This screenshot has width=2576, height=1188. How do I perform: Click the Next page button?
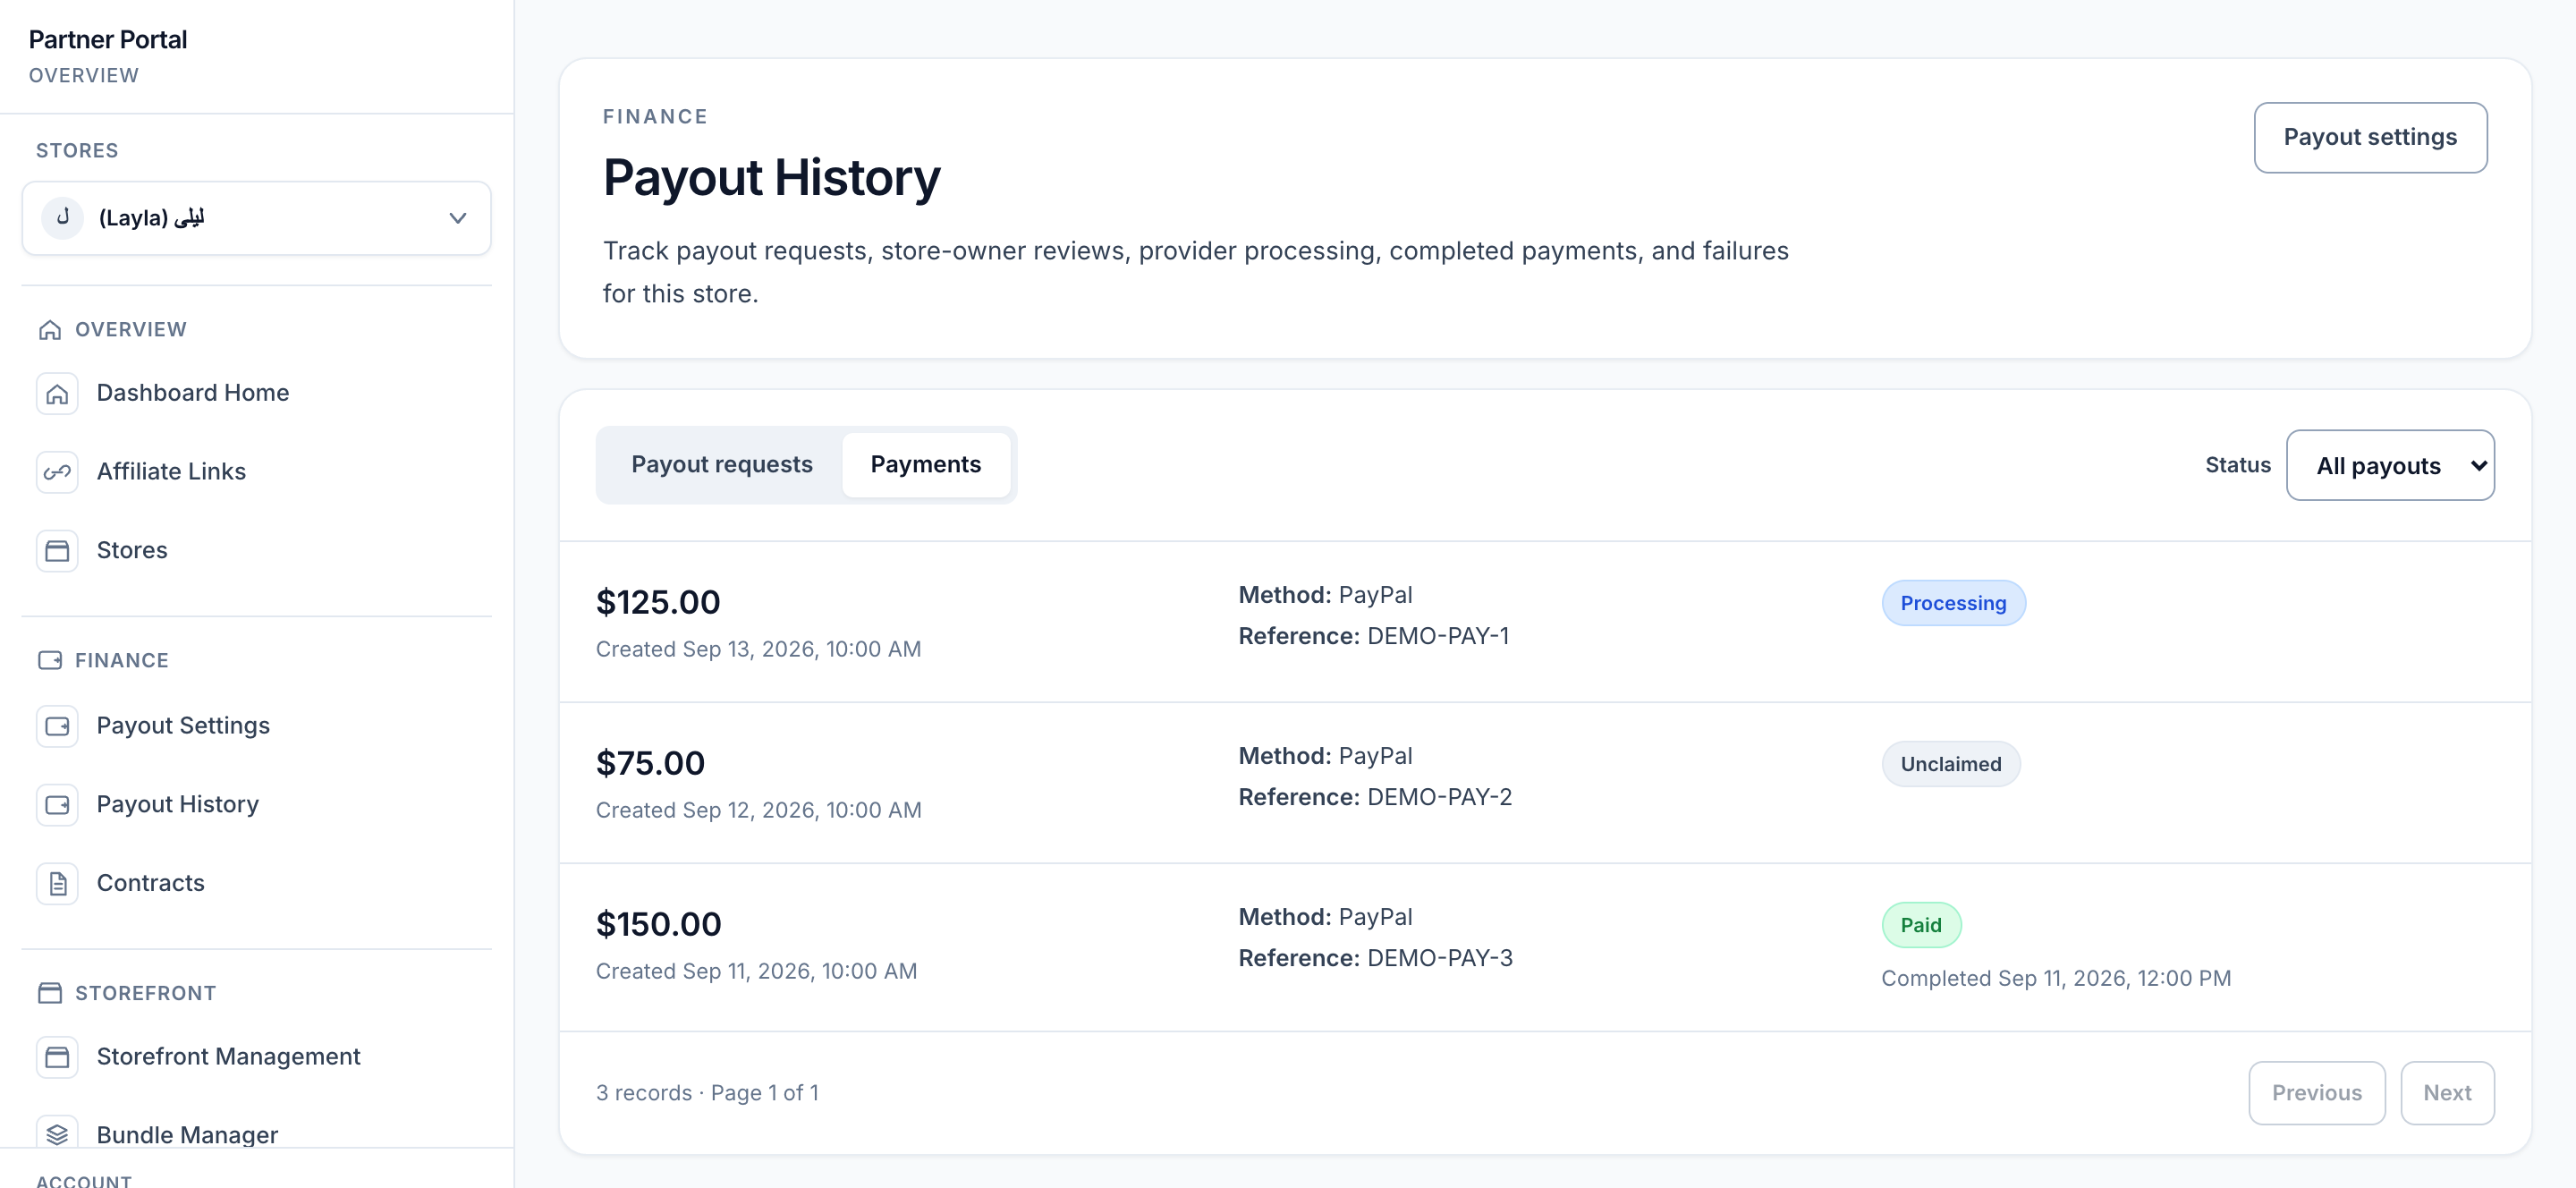pyautogui.click(x=2447, y=1093)
